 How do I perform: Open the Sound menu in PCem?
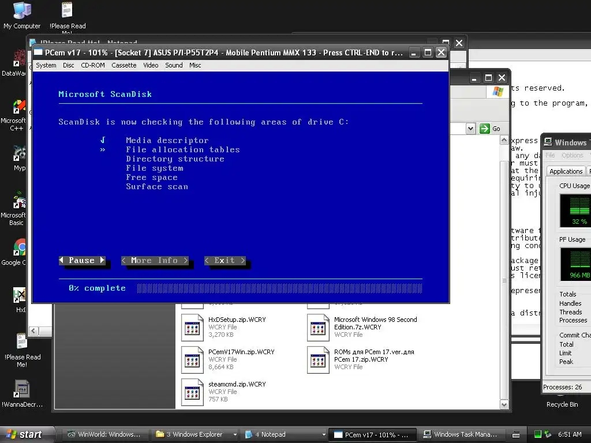click(x=174, y=65)
